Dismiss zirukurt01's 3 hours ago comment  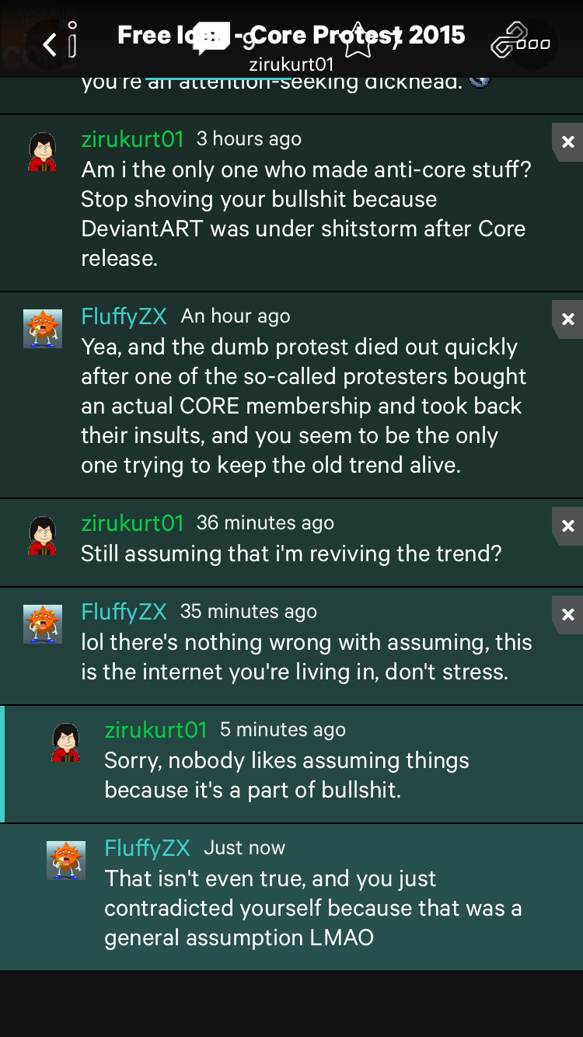[x=567, y=141]
